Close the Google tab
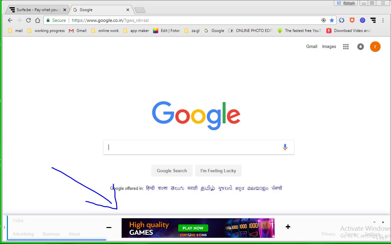The height and width of the screenshot is (244, 391). (x=128, y=10)
